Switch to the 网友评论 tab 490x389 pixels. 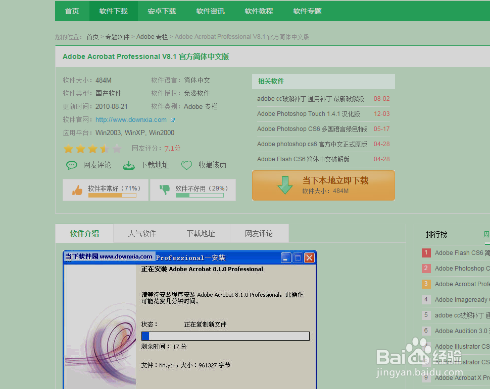[259, 233]
